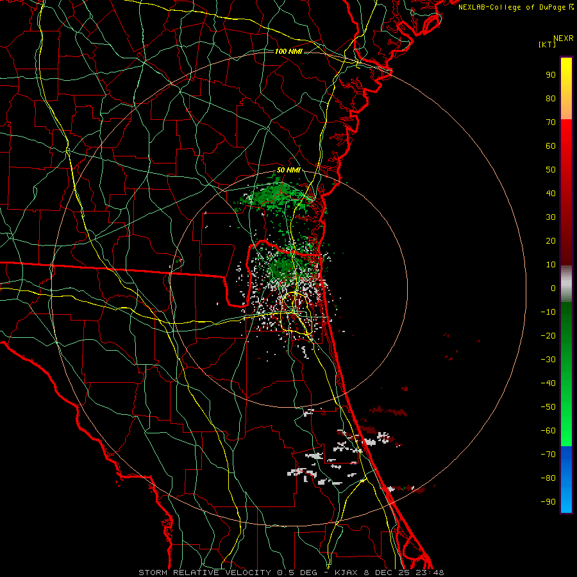Click the -10 knot scale label
The width and height of the screenshot is (577, 577).
(x=548, y=312)
